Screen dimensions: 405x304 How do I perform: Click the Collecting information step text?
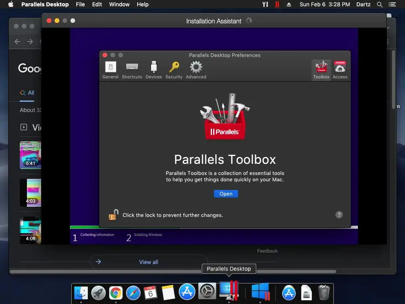click(x=97, y=235)
